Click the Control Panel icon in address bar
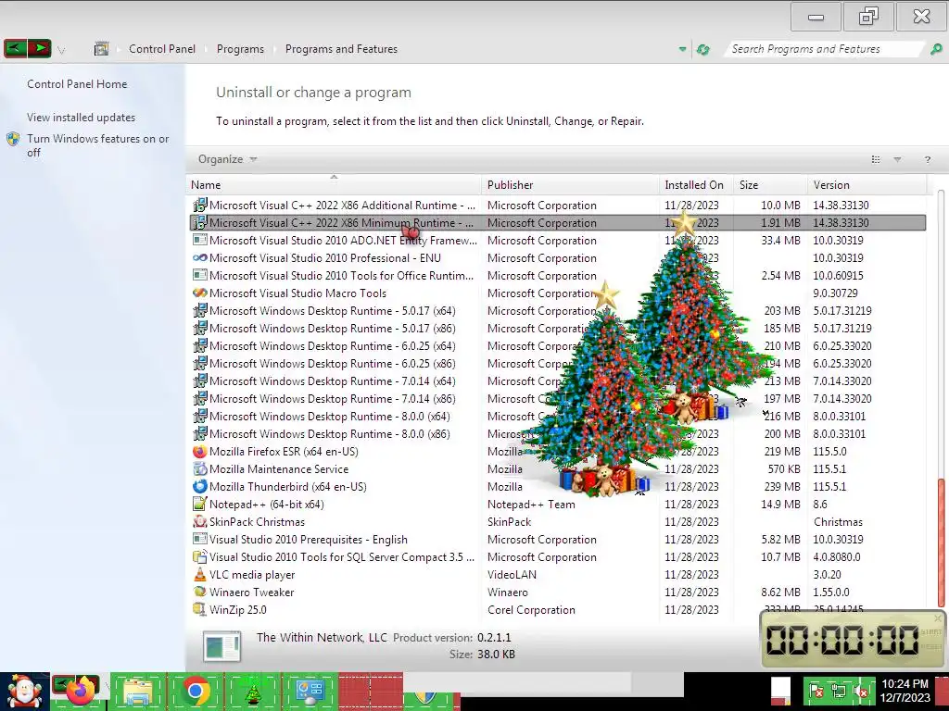The height and width of the screenshot is (711, 949). (102, 49)
